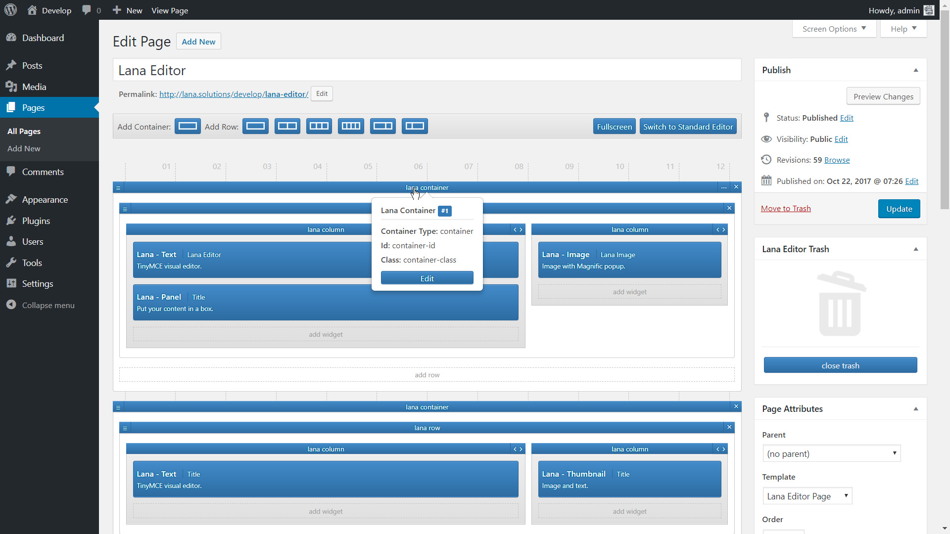Open the Plugins menu in sidebar
This screenshot has width=950, height=534.
point(36,221)
